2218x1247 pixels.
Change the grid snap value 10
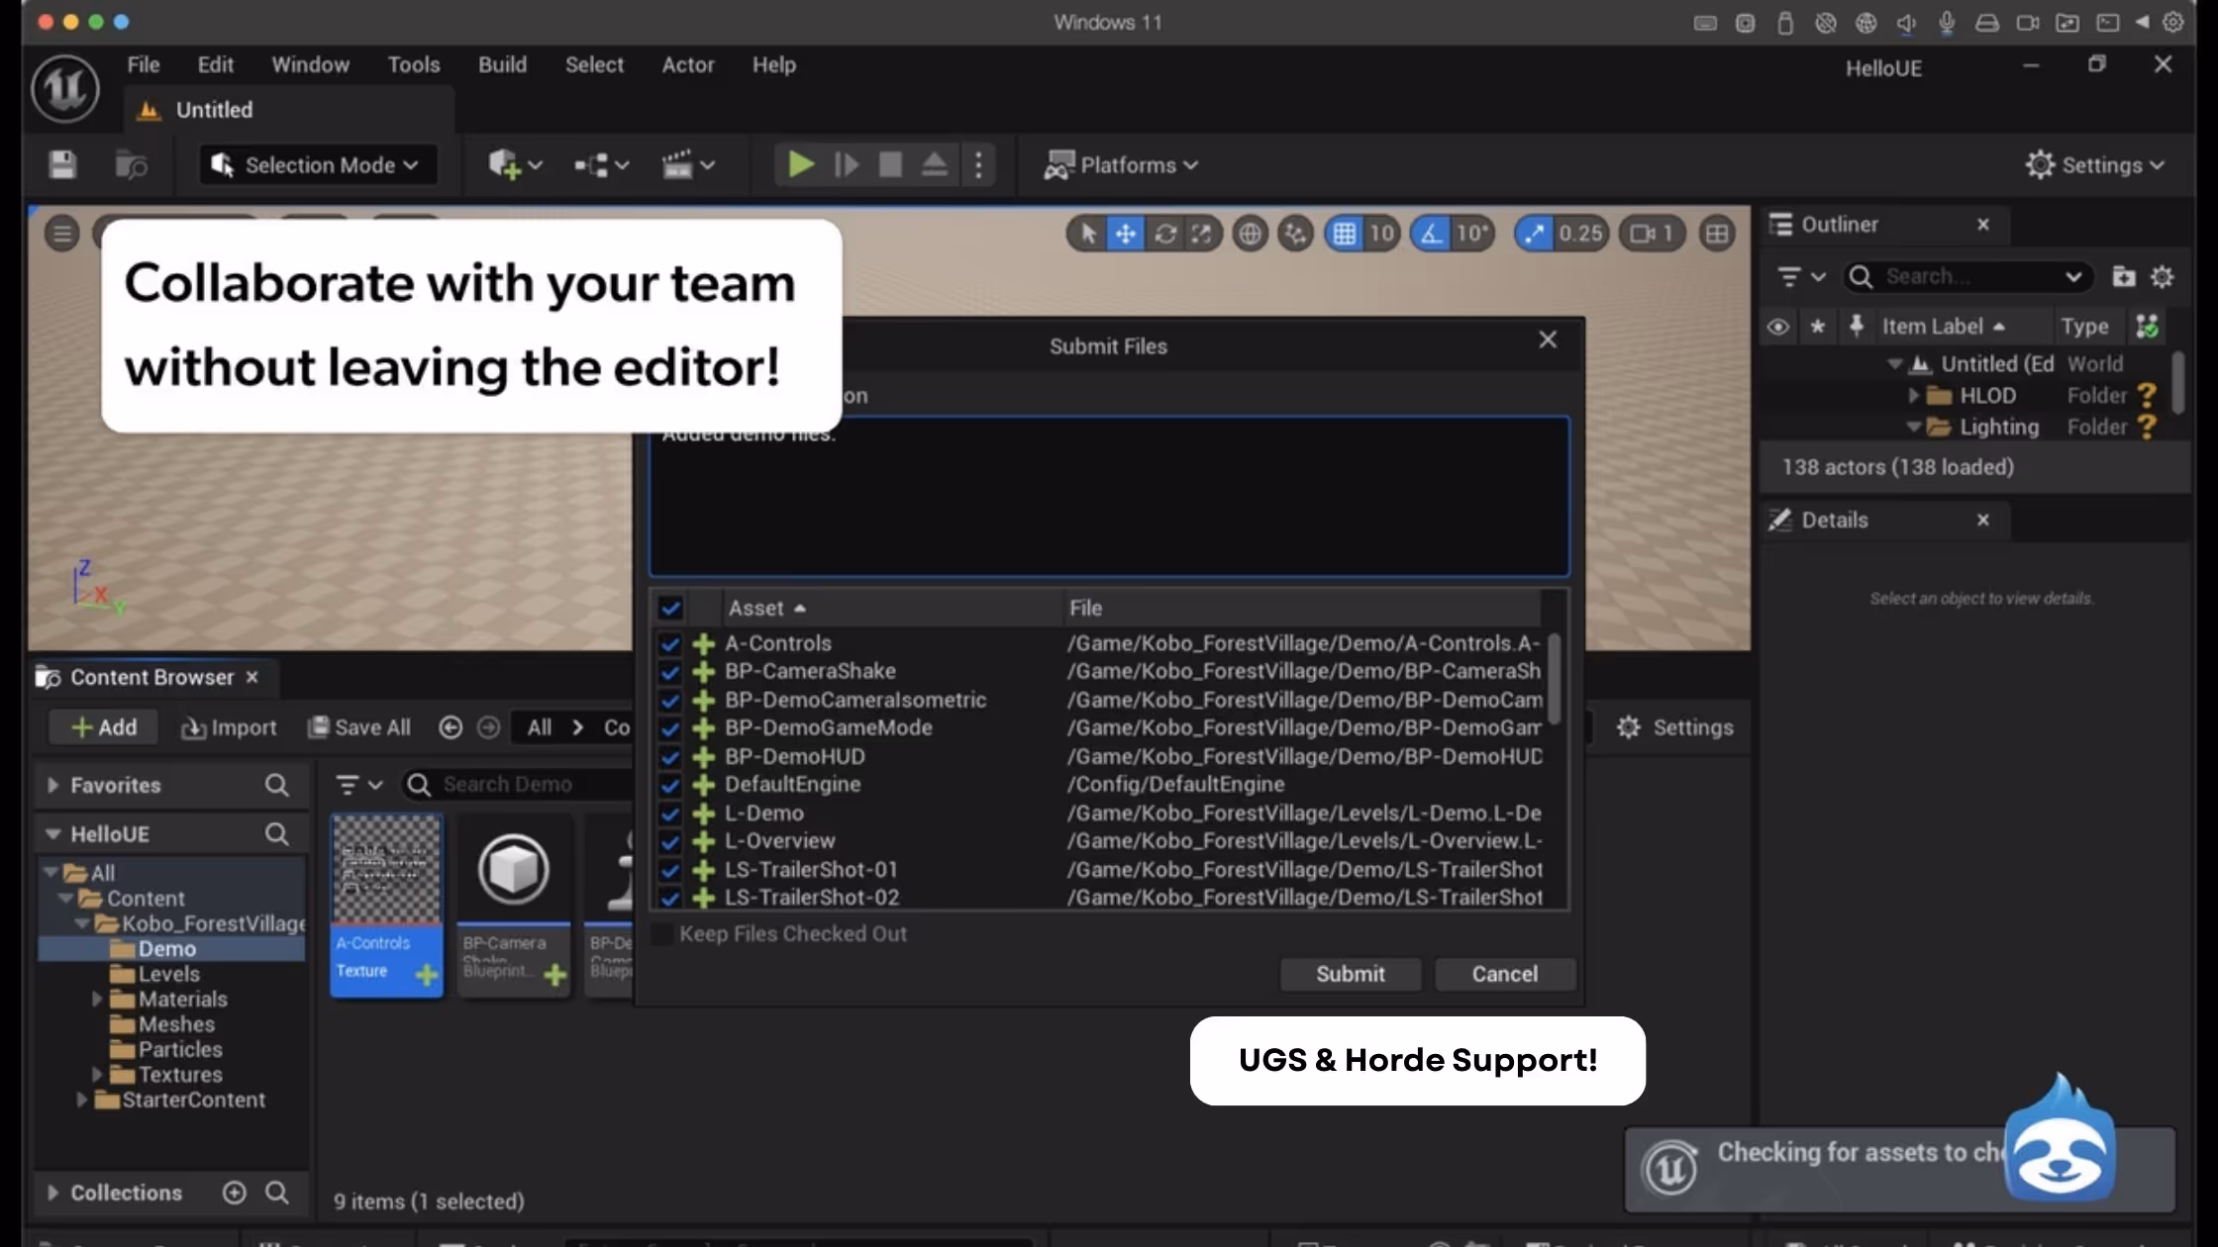tap(1381, 234)
